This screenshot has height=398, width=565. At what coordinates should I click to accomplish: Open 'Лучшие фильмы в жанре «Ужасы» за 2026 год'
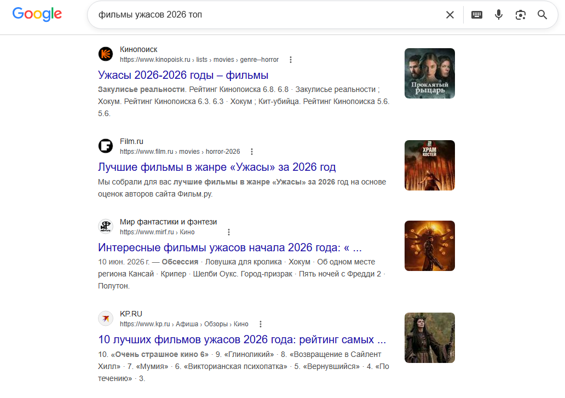click(x=217, y=167)
